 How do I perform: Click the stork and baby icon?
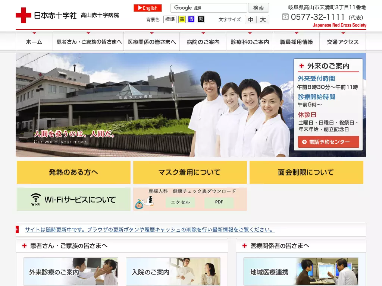pyautogui.click(x=144, y=203)
